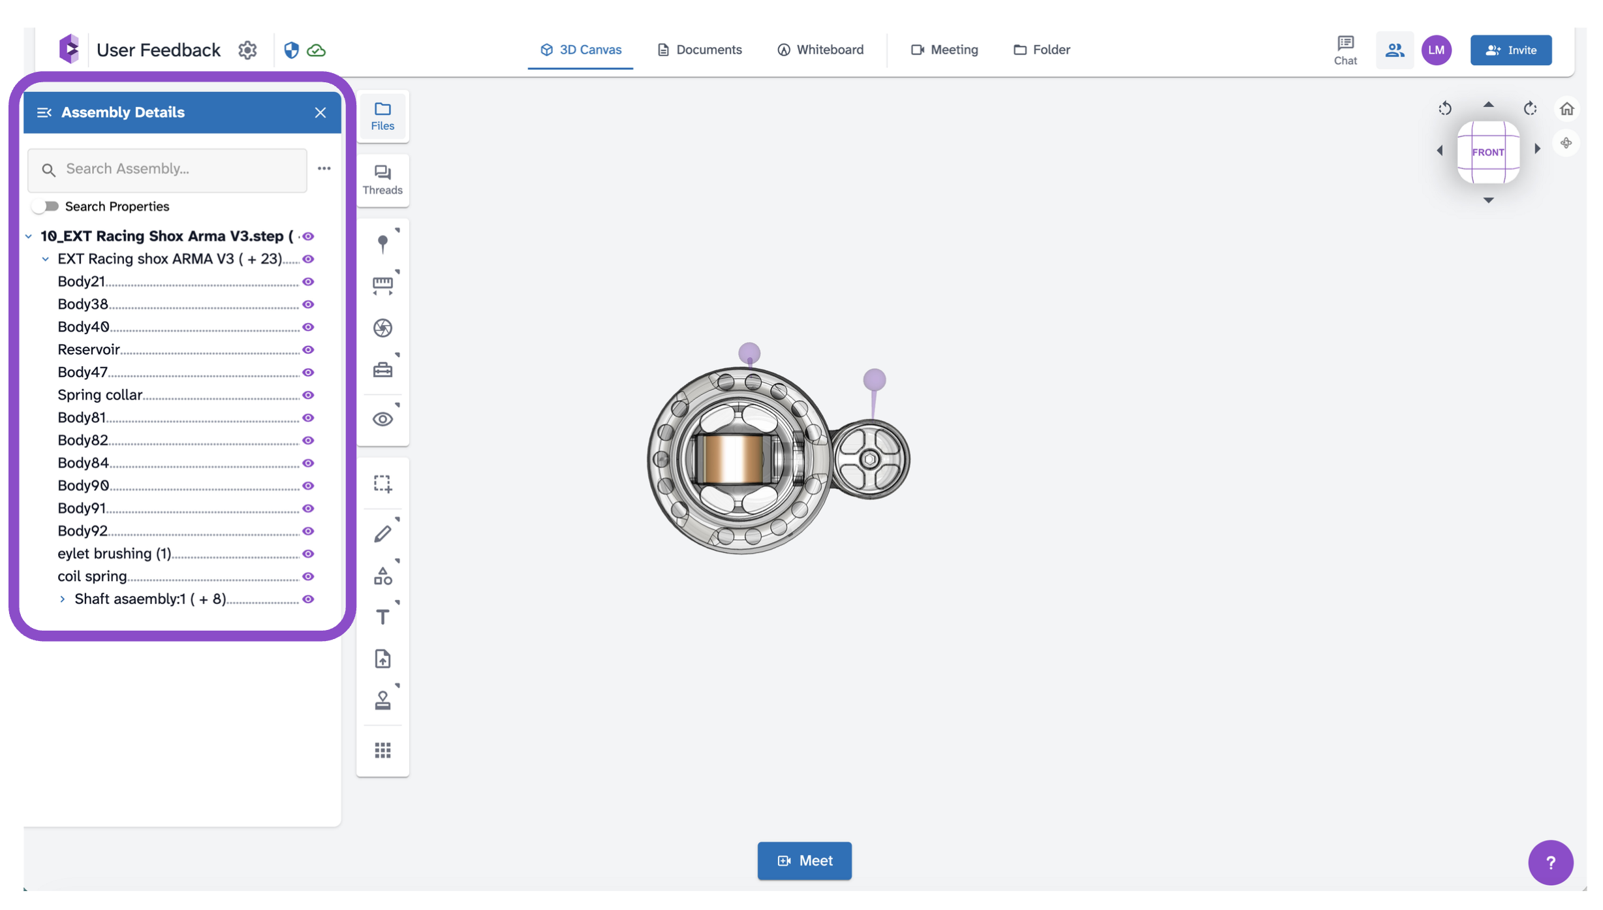Turn view cube left arrow
Viewport: 1603px width, 910px height.
pyautogui.click(x=1439, y=150)
